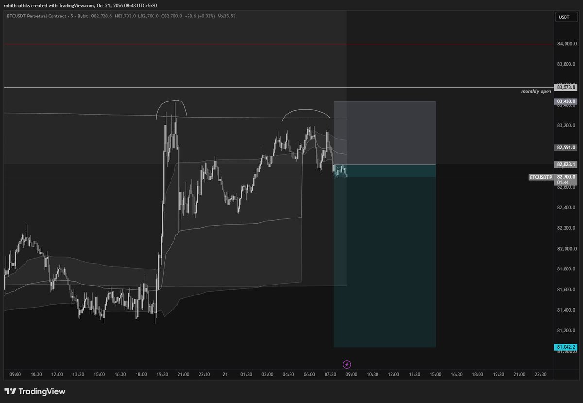Click the TradingView logo
583x403 pixels.
34,391
